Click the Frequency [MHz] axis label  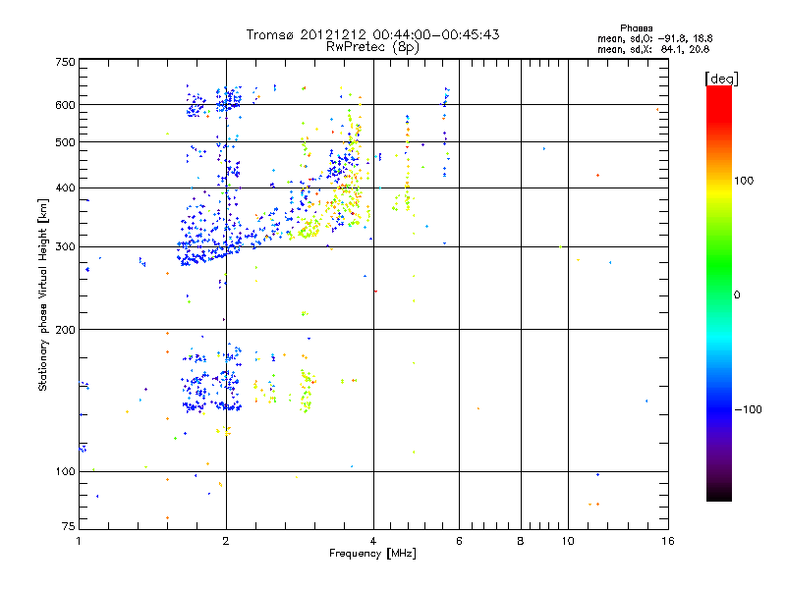[x=372, y=554]
